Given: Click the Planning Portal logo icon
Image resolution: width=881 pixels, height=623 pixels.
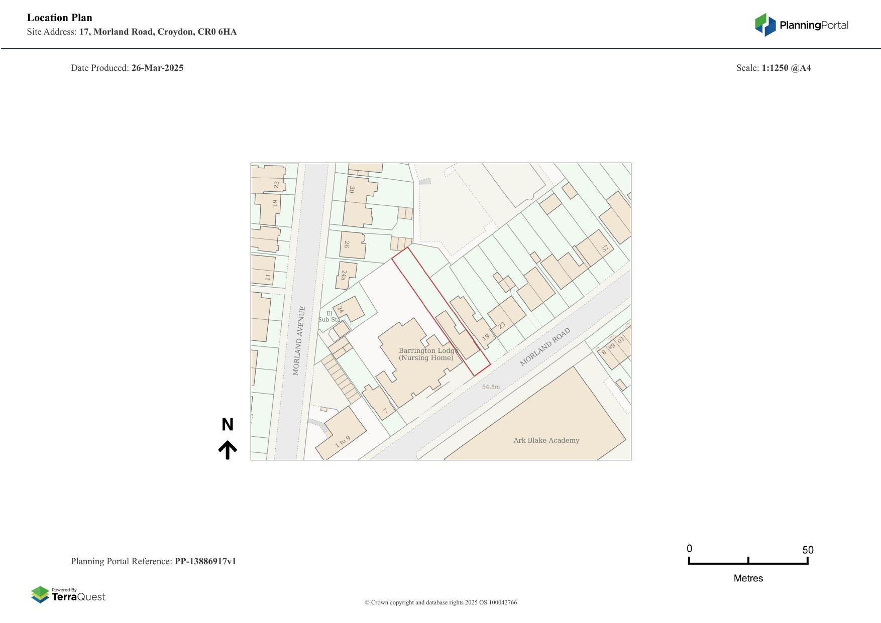Looking at the screenshot, I should [765, 25].
